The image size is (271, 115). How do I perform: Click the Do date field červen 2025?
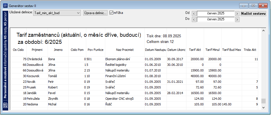click(x=216, y=19)
